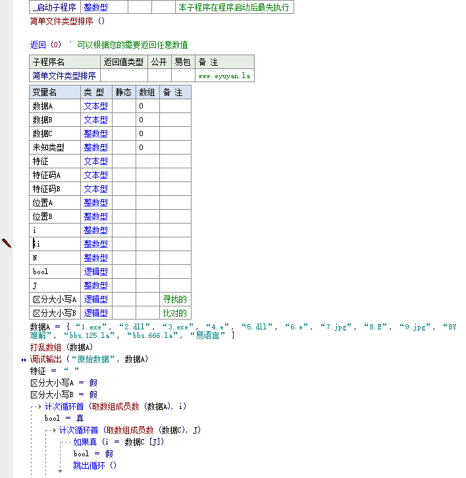The image size is (466, 478).
Task: Select variable 特征码A name cell
Action: [x=55, y=175]
